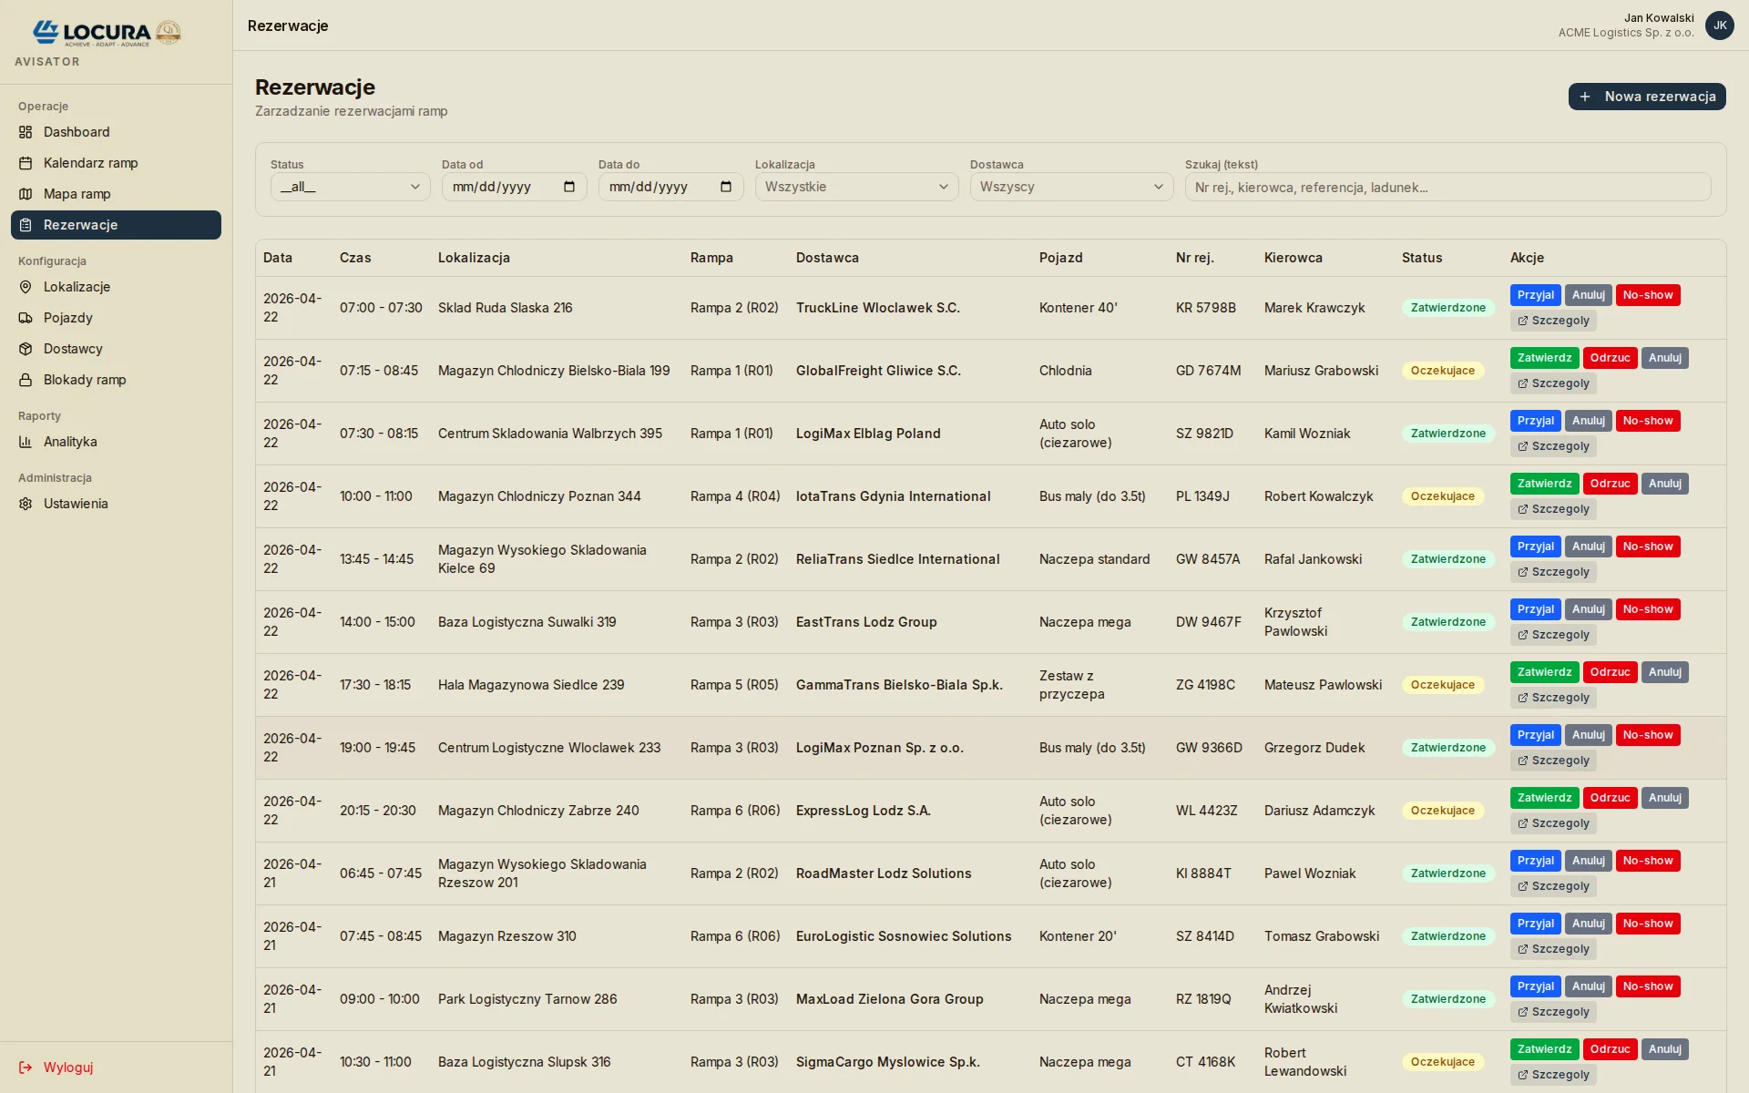
Task: Click the JK user avatar
Action: [x=1719, y=26]
